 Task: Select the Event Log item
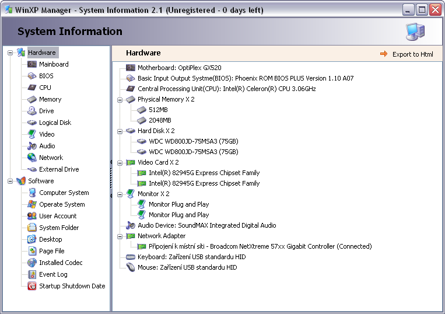coord(53,274)
